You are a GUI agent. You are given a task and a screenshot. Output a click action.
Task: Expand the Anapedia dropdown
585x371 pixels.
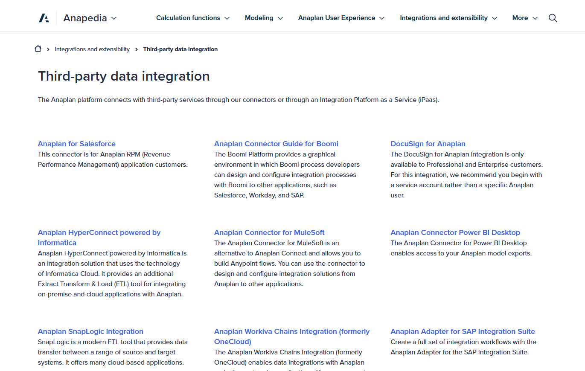[x=90, y=18]
